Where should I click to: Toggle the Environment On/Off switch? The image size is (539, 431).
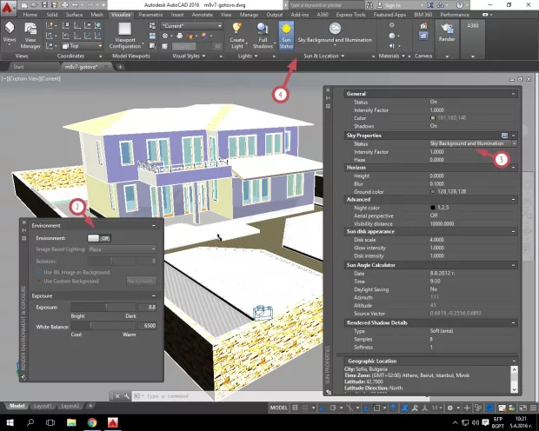coord(99,237)
